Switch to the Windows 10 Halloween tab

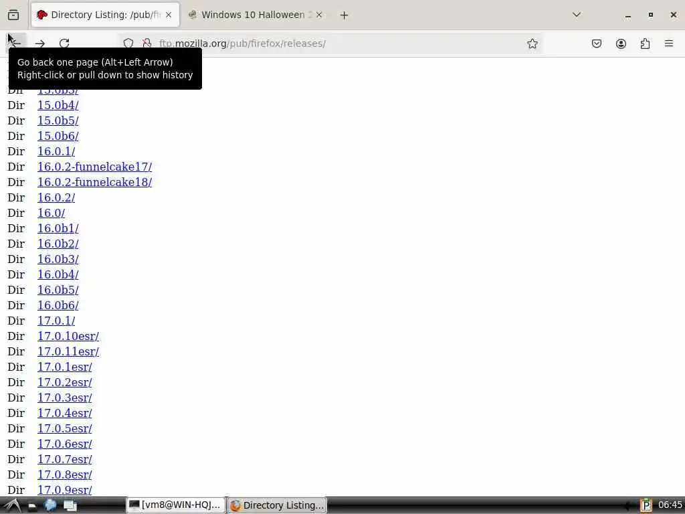point(256,15)
